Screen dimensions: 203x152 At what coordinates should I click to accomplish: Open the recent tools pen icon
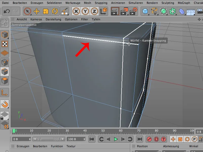tap(64, 11)
